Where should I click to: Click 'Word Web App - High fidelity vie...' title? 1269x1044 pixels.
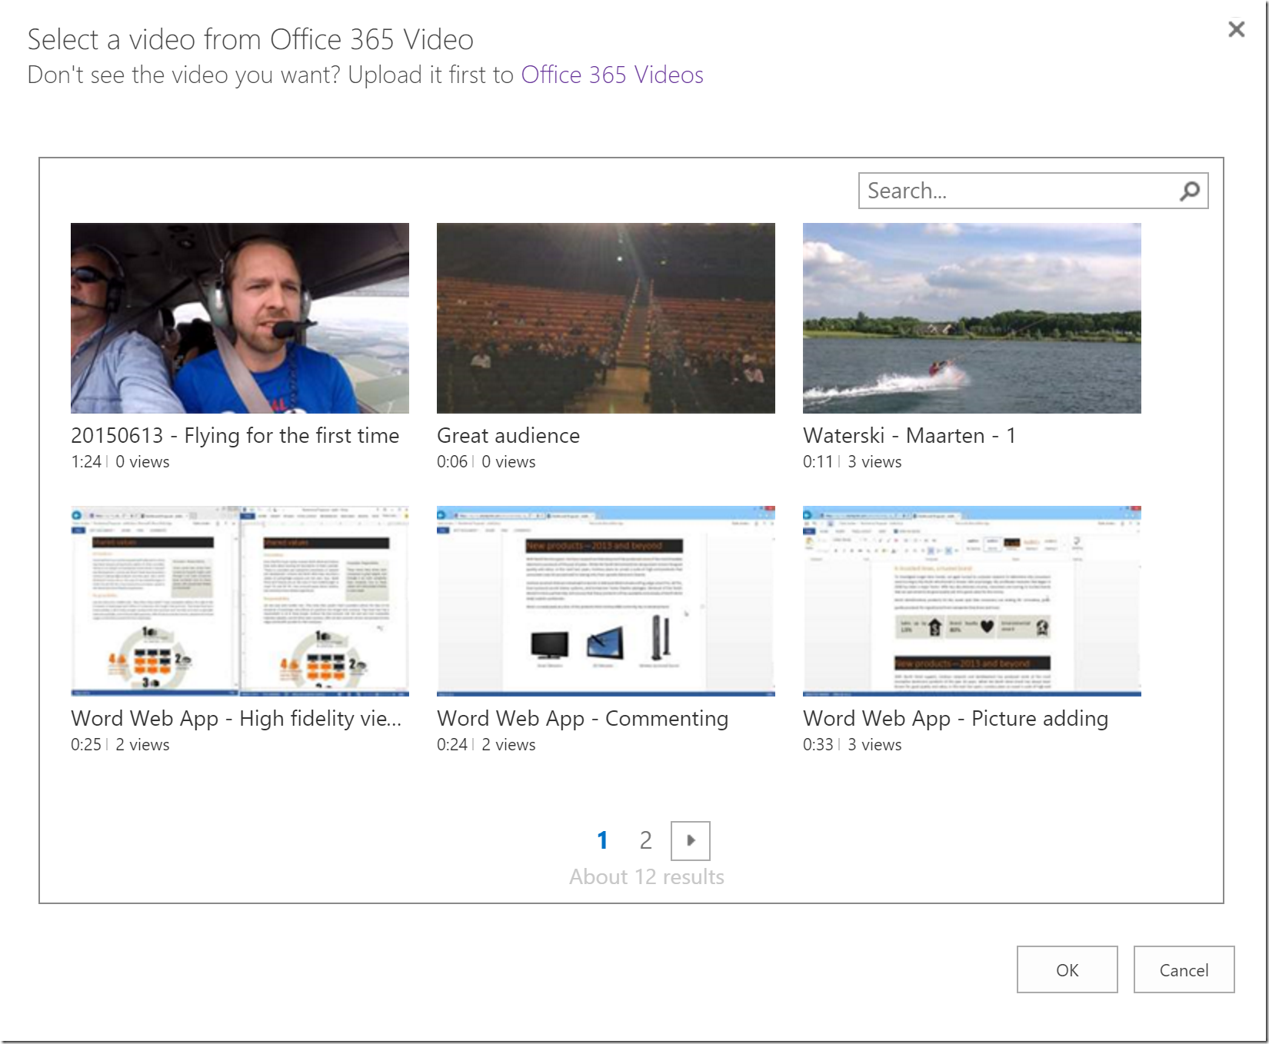[x=236, y=719]
